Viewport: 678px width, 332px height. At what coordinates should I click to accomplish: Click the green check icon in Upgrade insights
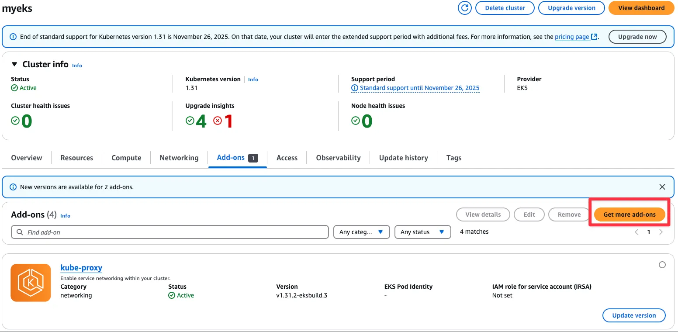[190, 121]
